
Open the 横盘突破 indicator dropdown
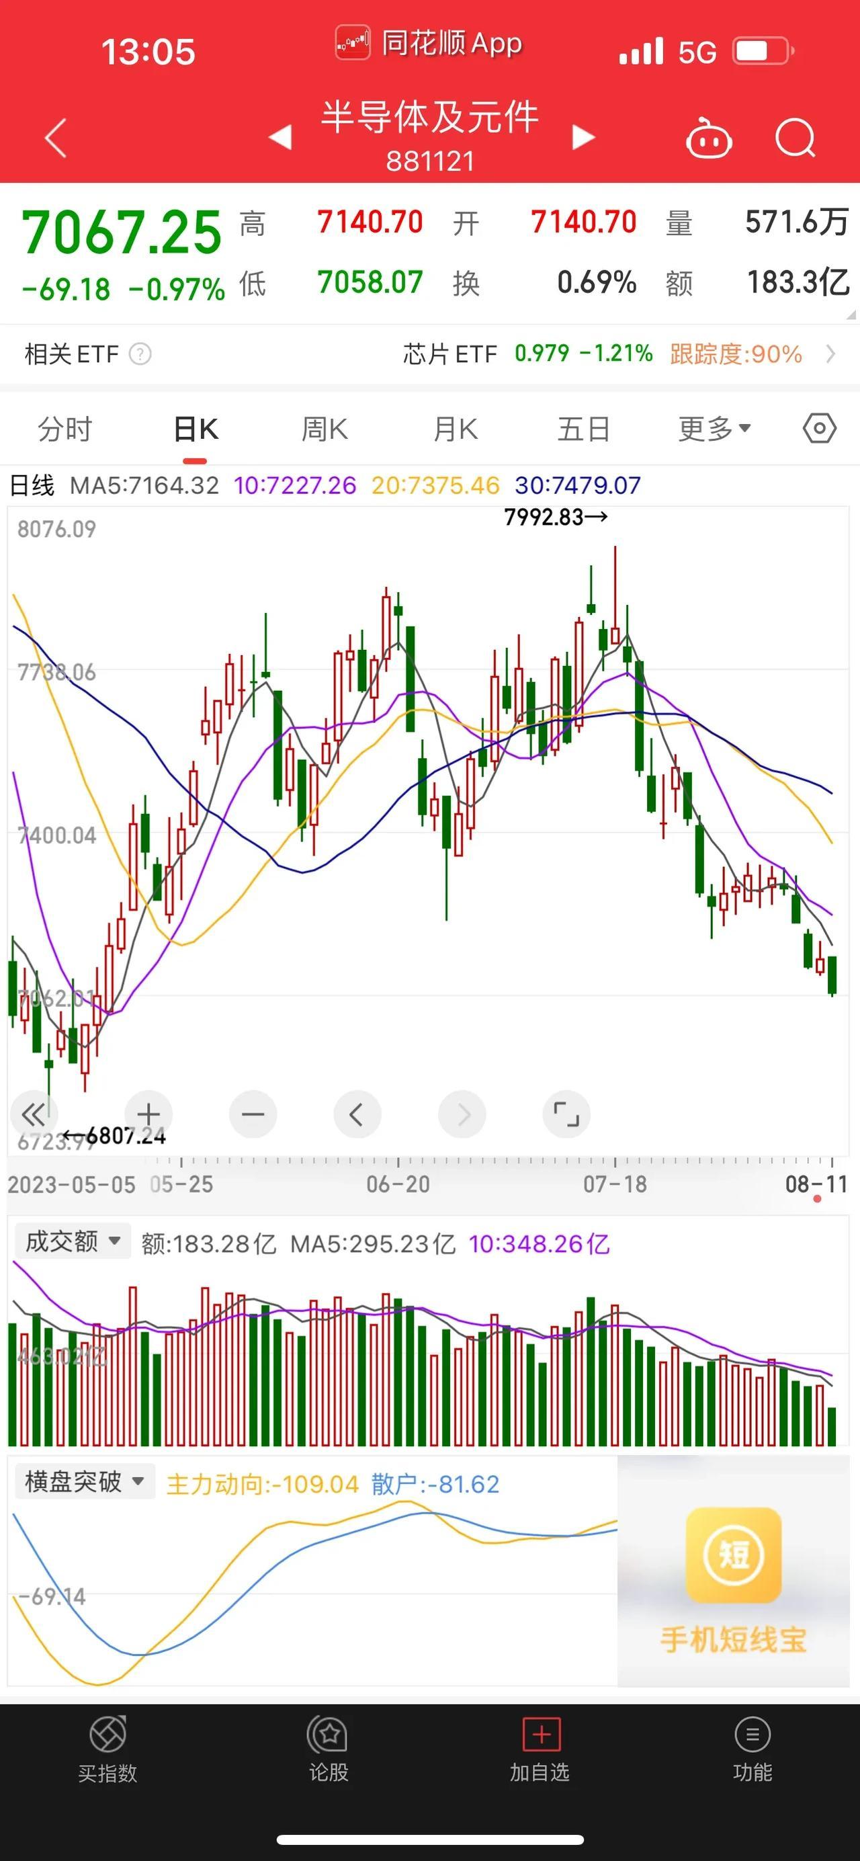(x=85, y=1482)
